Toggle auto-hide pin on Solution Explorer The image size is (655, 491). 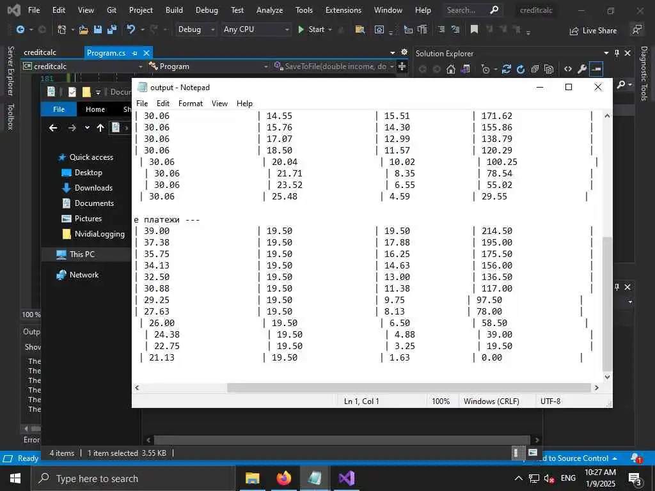point(617,53)
